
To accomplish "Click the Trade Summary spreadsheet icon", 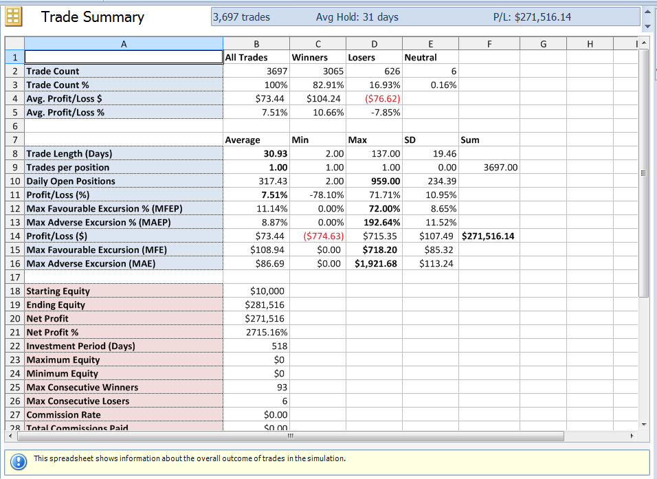I will pyautogui.click(x=13, y=17).
